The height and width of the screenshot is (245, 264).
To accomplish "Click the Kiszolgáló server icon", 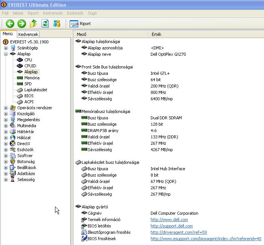I will [x=13, y=114].
